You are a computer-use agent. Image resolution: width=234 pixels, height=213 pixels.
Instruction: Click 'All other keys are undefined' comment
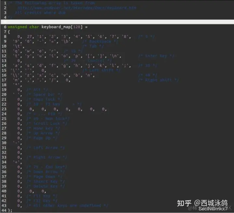pyautogui.click(x=67, y=206)
